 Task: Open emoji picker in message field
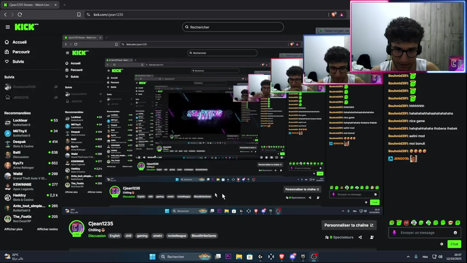point(455,233)
